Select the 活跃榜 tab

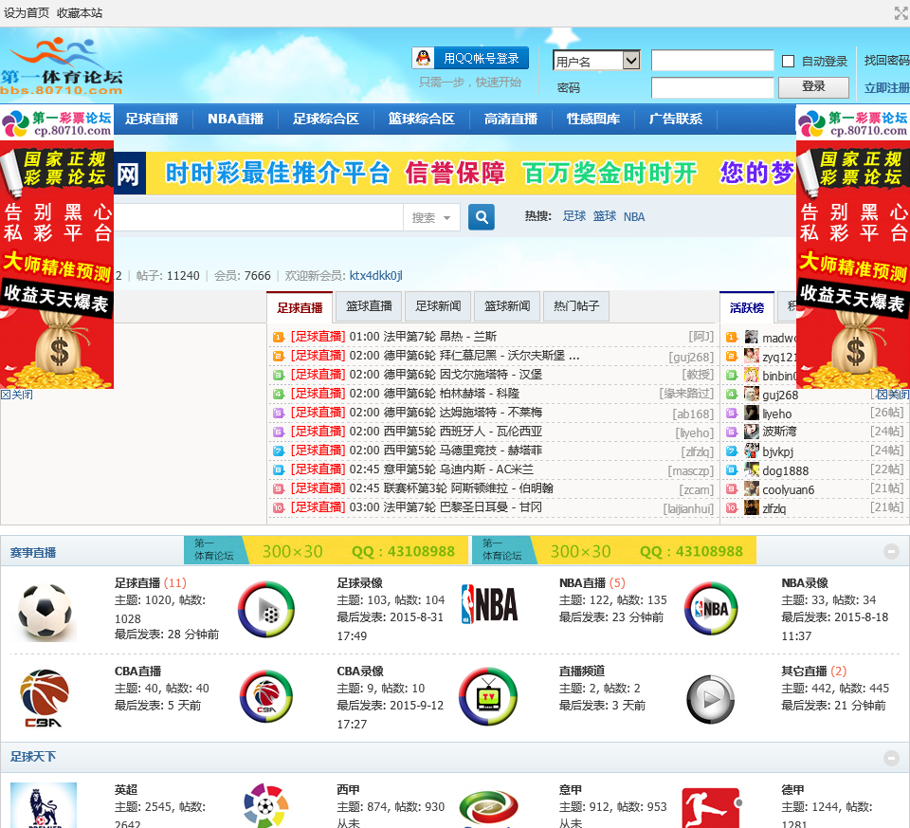tap(747, 307)
